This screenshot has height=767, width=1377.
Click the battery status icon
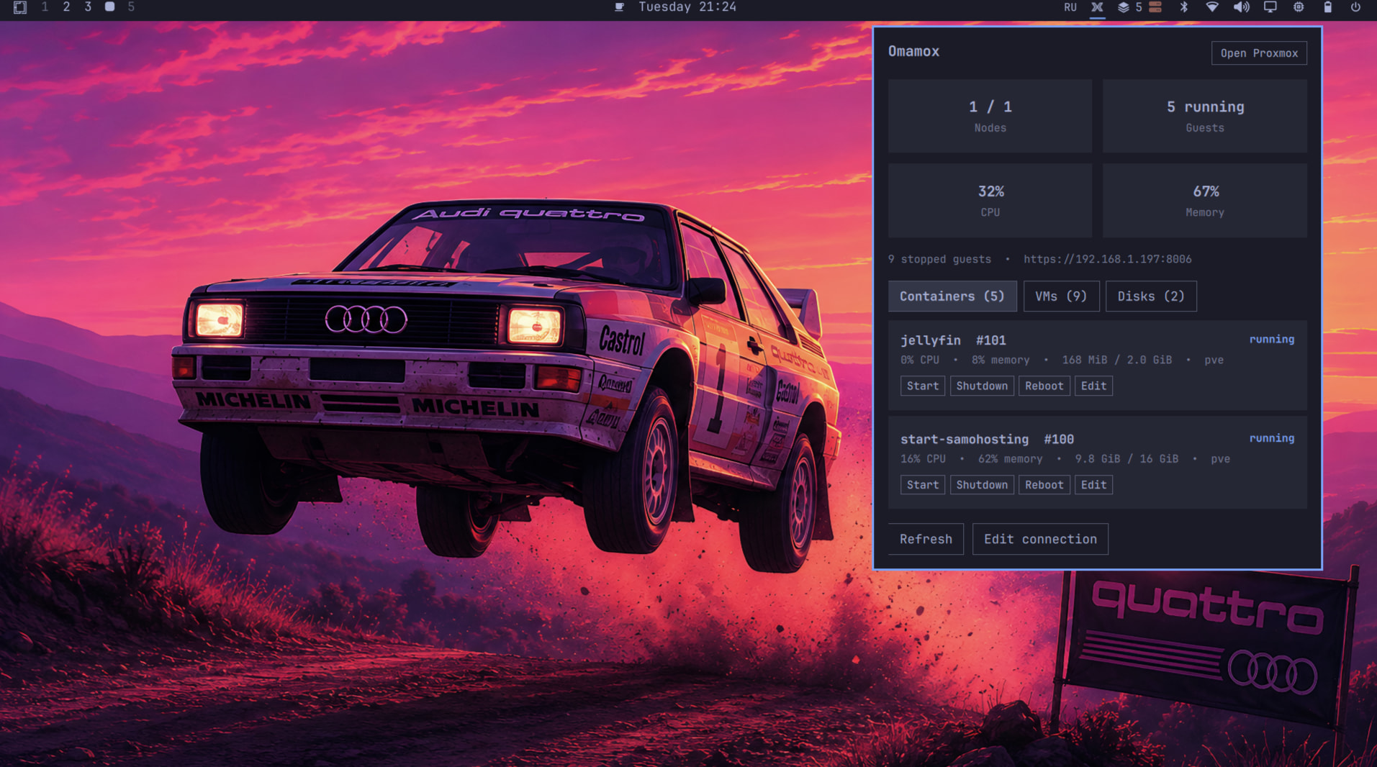[1328, 7]
